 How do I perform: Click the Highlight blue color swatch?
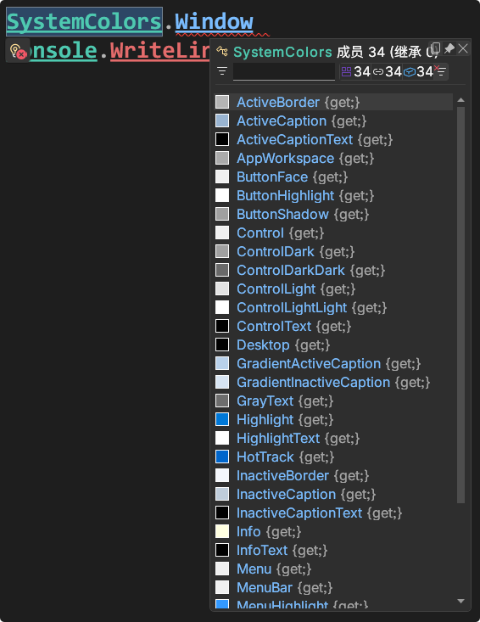(x=222, y=419)
